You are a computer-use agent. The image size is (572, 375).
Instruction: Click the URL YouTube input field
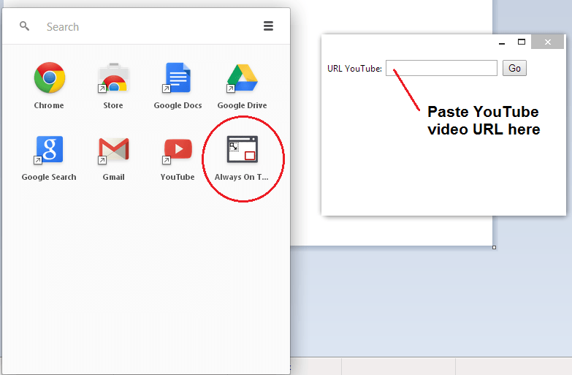coord(441,68)
